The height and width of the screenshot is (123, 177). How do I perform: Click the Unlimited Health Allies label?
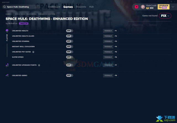[x=23, y=36]
